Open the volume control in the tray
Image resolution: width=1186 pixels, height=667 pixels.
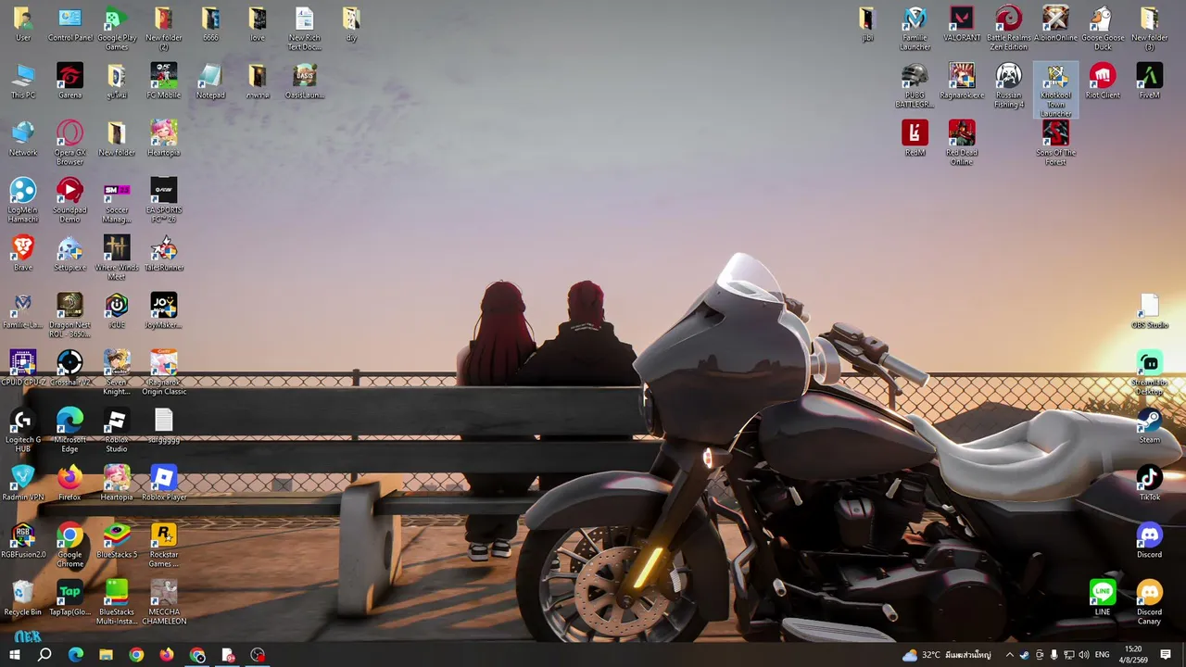(x=1084, y=655)
